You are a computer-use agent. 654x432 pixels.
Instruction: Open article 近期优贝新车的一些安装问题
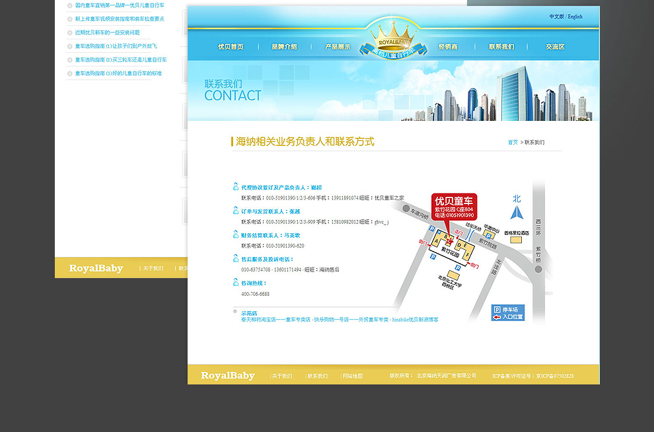(x=107, y=32)
